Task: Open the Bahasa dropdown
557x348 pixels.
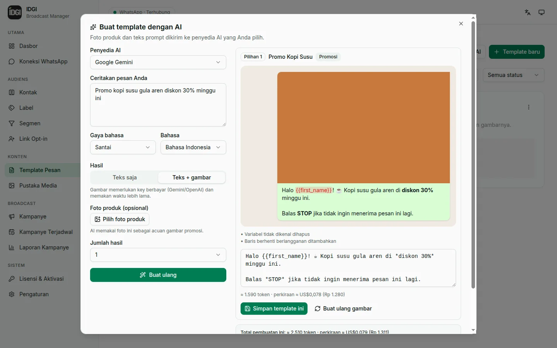Action: click(193, 147)
